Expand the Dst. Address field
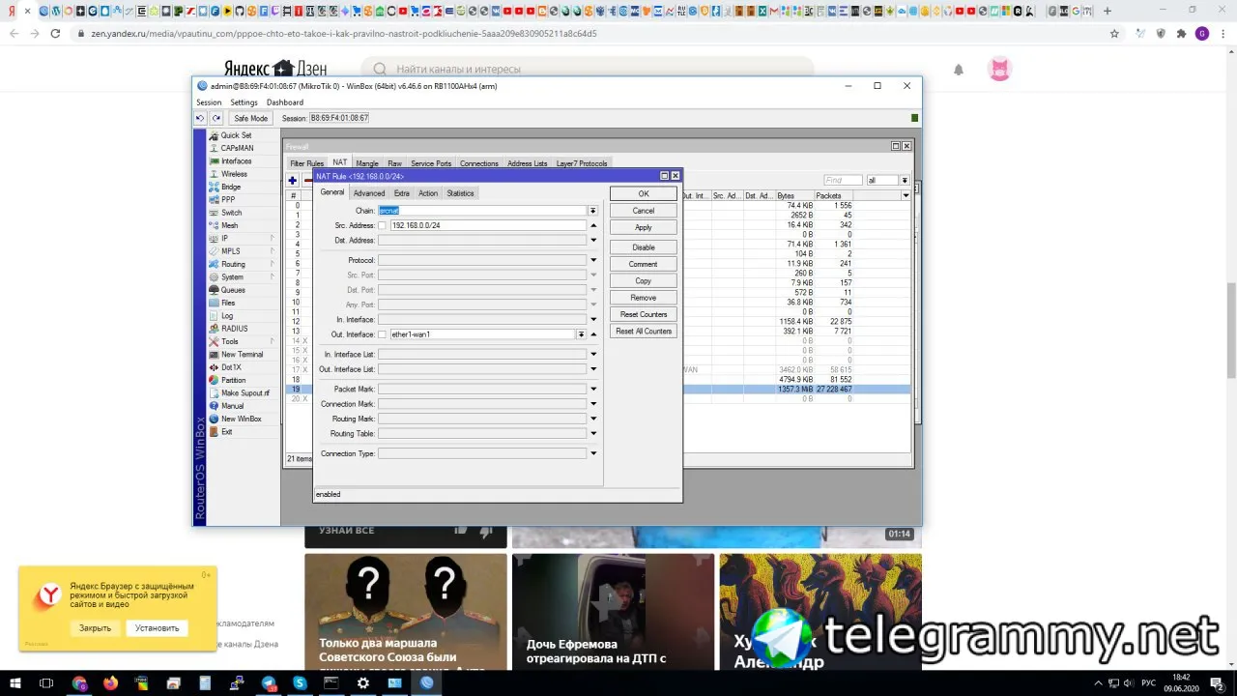The image size is (1237, 696). (x=593, y=240)
